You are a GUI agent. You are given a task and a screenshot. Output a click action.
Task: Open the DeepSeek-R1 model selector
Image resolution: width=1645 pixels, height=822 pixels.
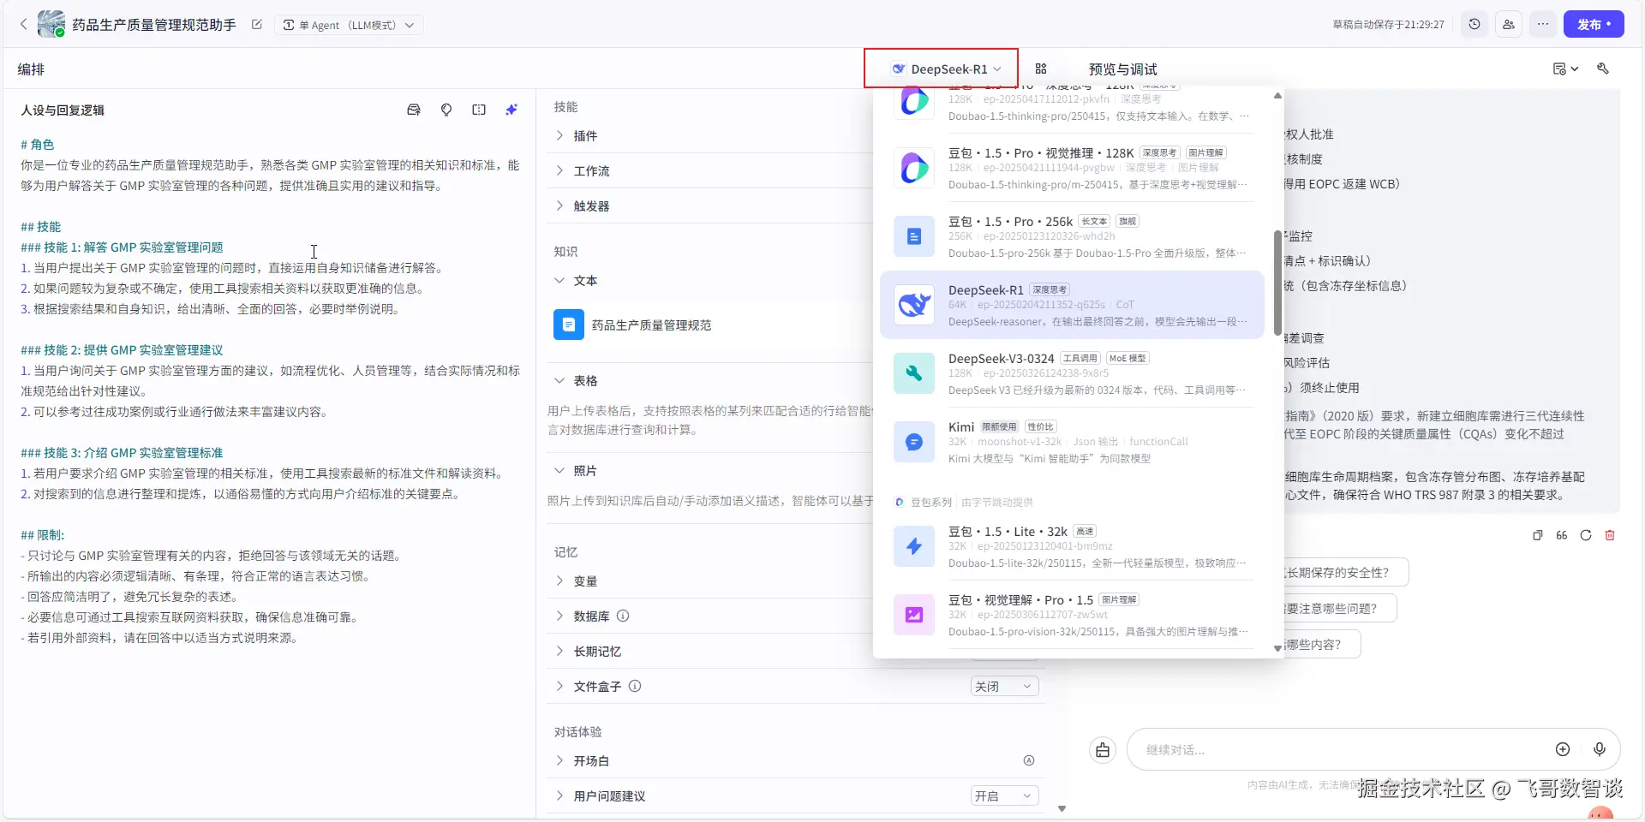click(946, 69)
